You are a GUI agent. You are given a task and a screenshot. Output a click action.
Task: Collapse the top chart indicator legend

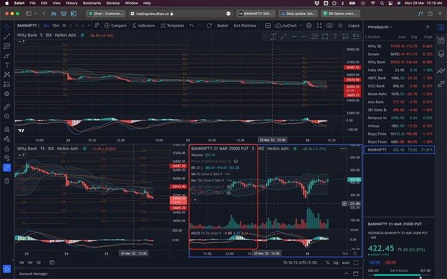point(21,41)
